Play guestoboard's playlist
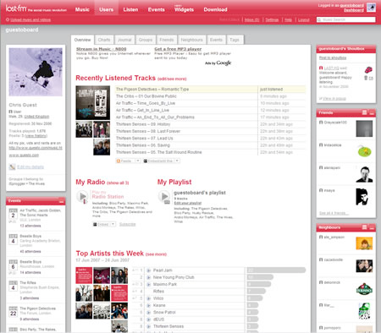Viewport: 381px width, 333px height. (164, 196)
